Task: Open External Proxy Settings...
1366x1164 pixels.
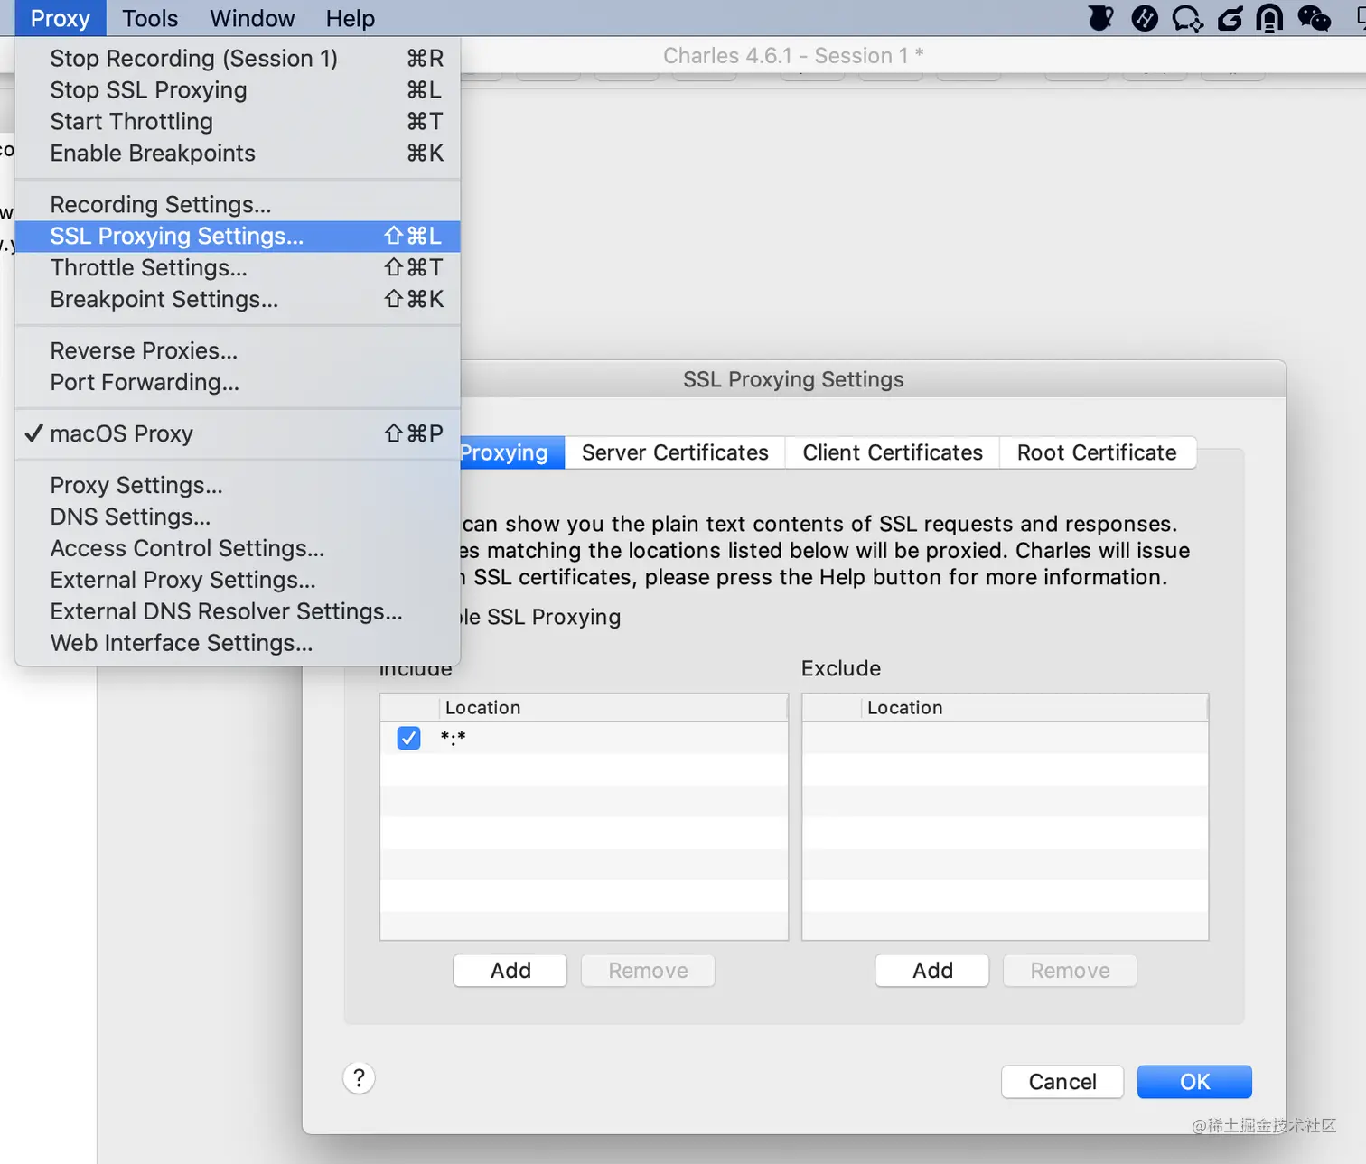Action: [238, 581]
